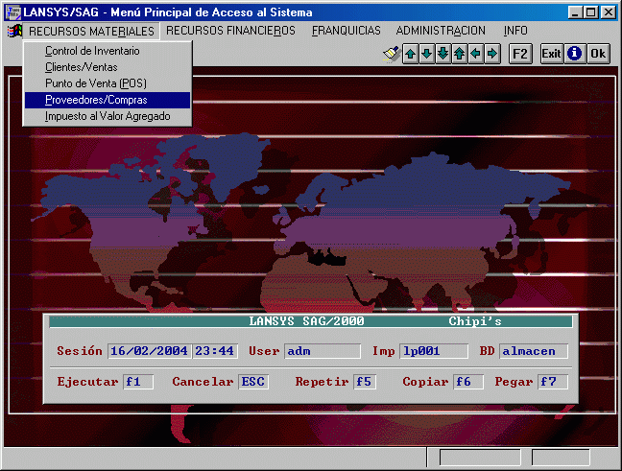
Task: Click the Imp field showing lp001
Action: (x=434, y=351)
